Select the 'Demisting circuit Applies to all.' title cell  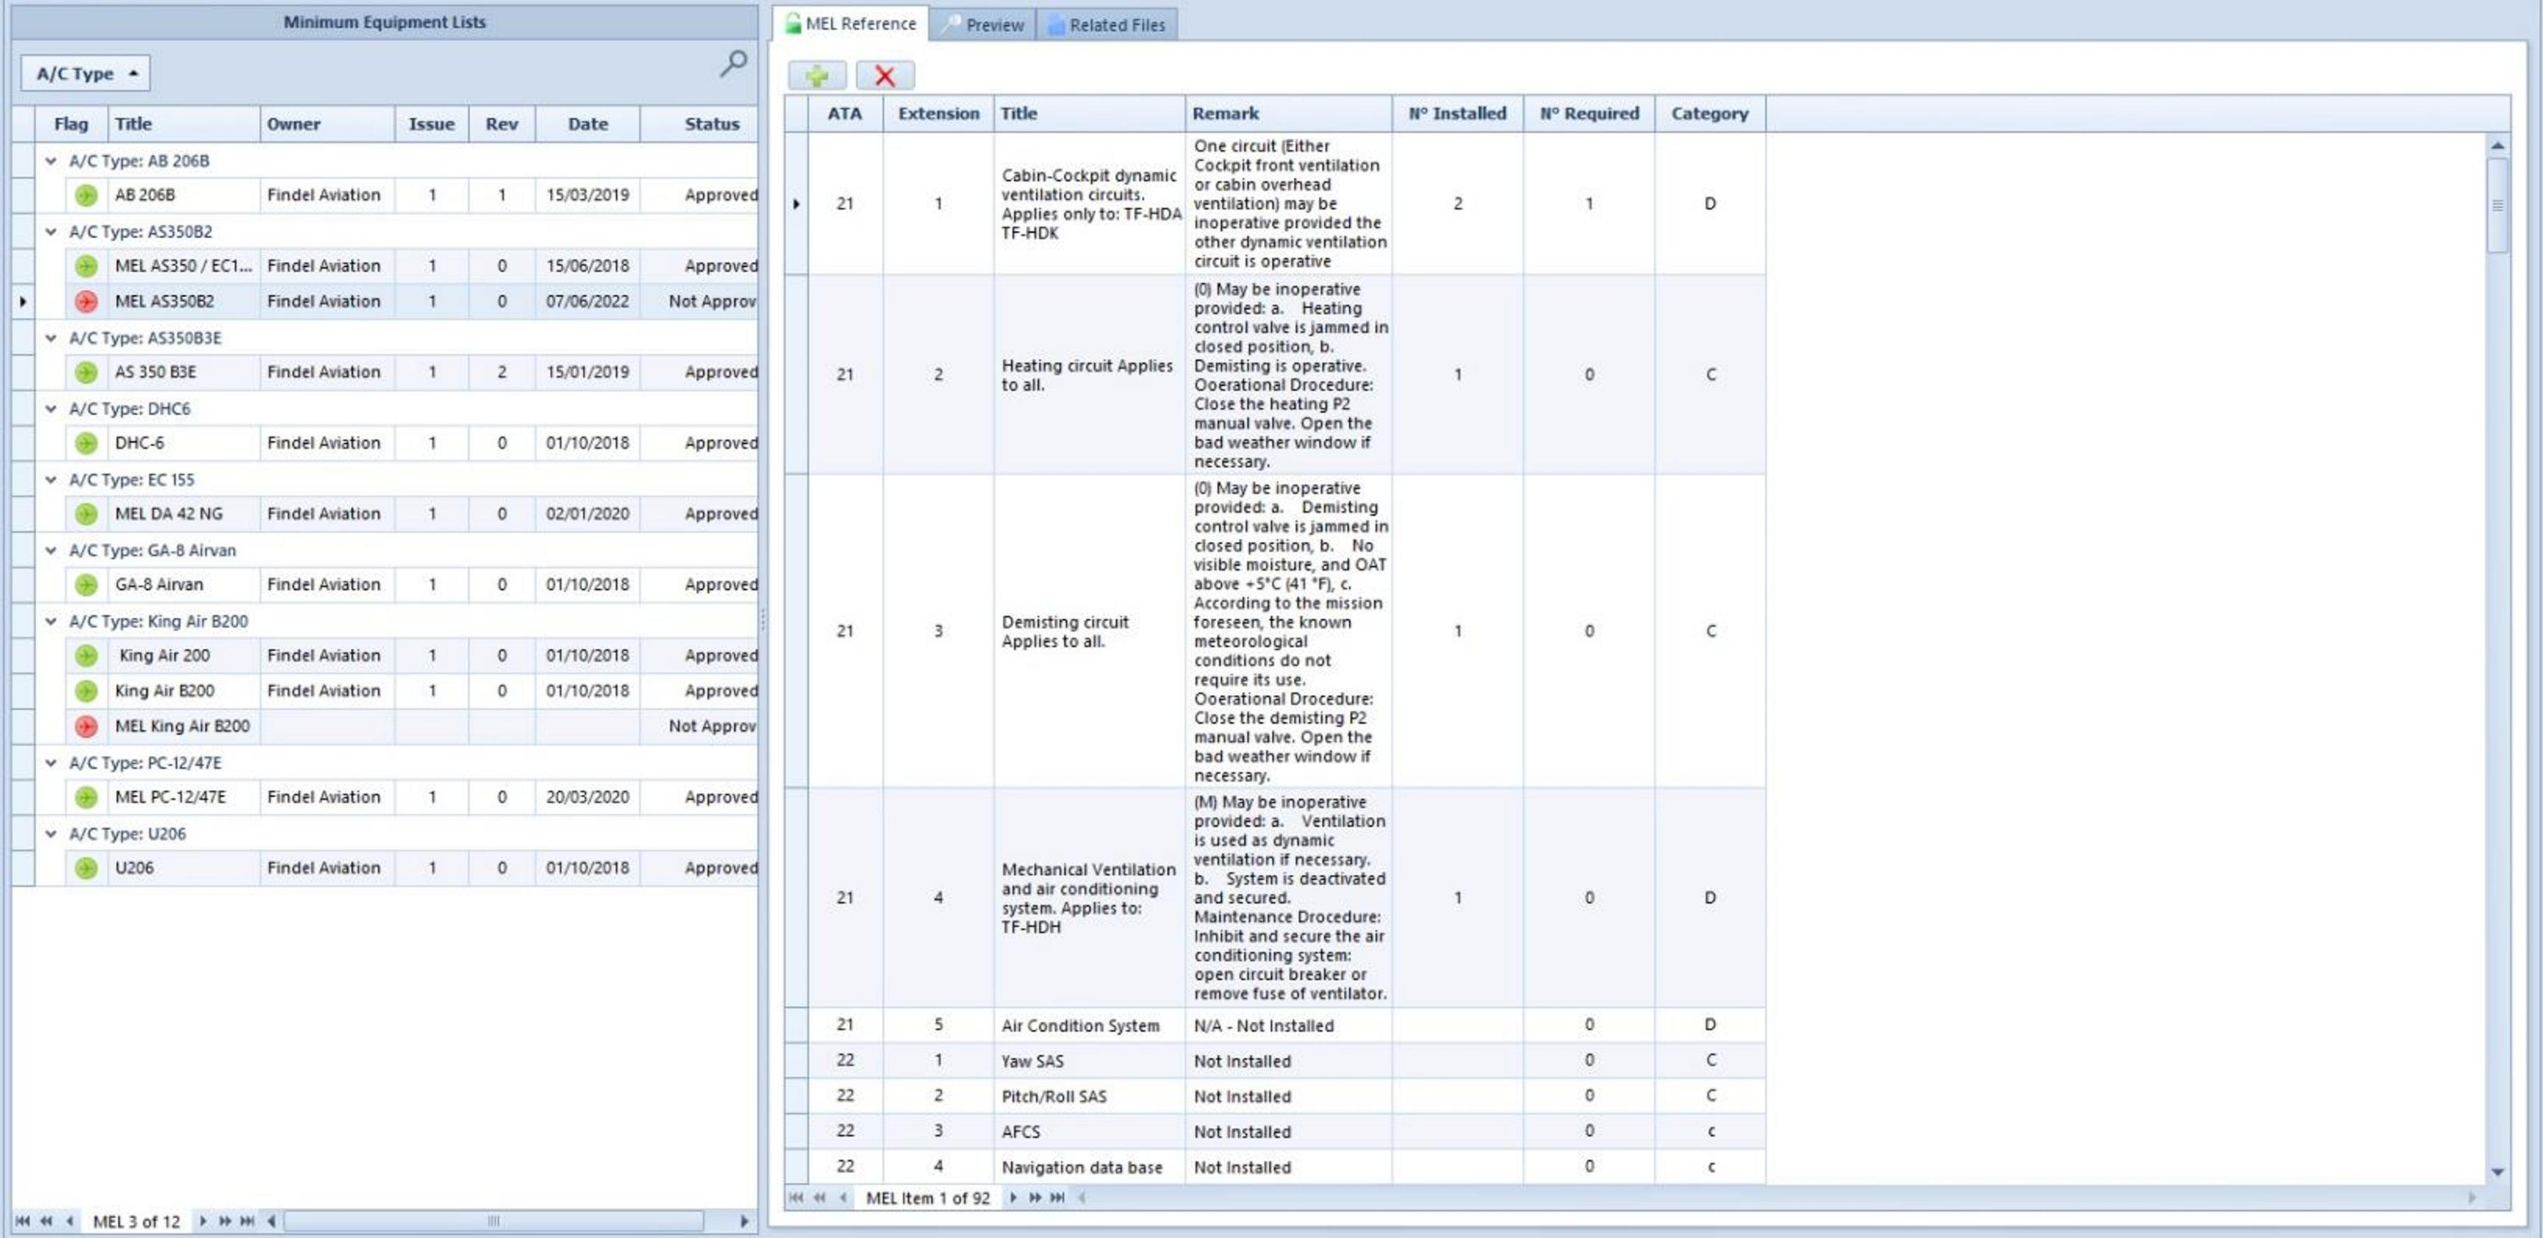[x=1089, y=631]
